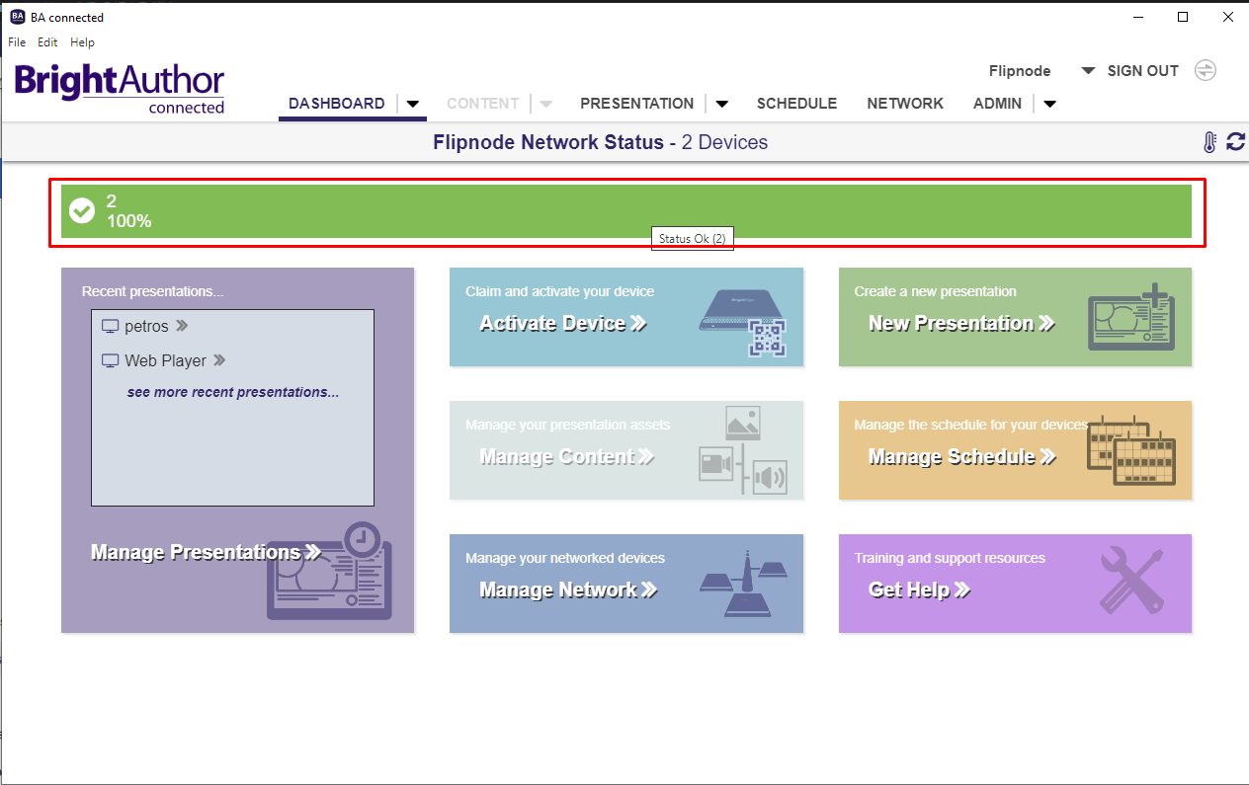The width and height of the screenshot is (1249, 785).
Task: Expand the Dashboard tab dropdown arrow
Action: 413,104
